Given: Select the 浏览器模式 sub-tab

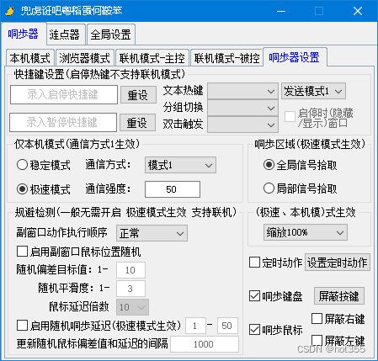Looking at the screenshot, I should pos(85,58).
